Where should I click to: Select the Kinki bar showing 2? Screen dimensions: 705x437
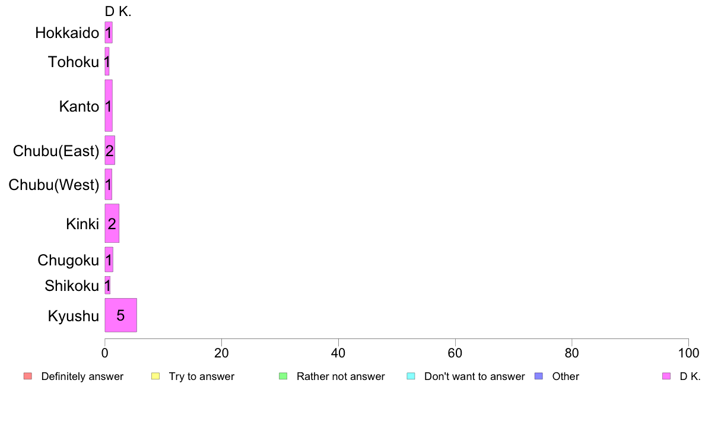[112, 223]
